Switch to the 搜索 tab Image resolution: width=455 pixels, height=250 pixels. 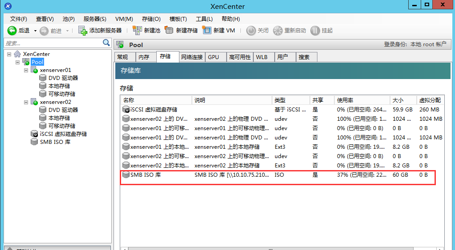click(306, 57)
